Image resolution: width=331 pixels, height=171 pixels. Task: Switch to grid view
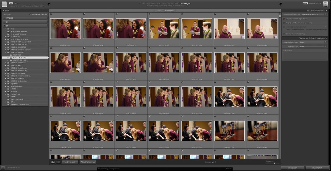tap(53, 162)
